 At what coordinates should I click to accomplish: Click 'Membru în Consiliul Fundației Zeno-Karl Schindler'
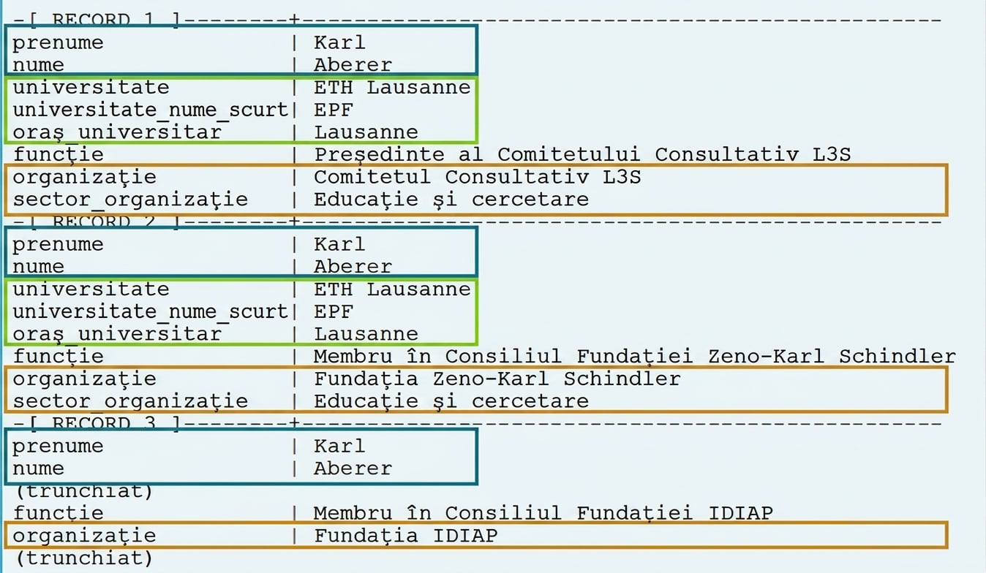click(634, 356)
